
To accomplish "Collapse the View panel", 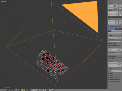I will pyautogui.click(x=109, y=35).
